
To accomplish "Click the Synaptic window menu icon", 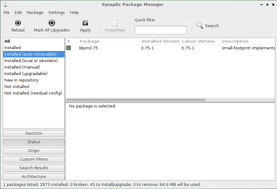I will point(5,5).
